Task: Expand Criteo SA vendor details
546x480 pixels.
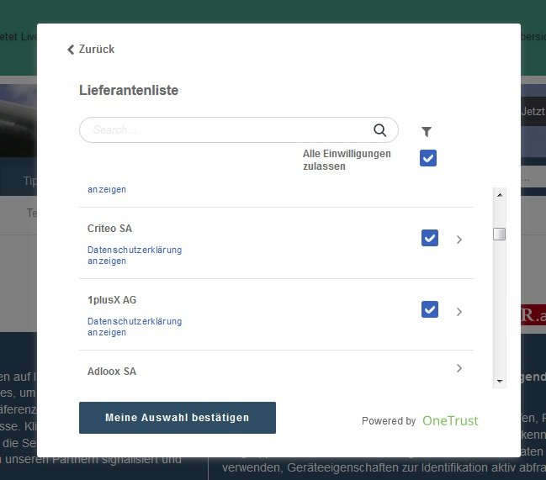Action: click(x=459, y=240)
